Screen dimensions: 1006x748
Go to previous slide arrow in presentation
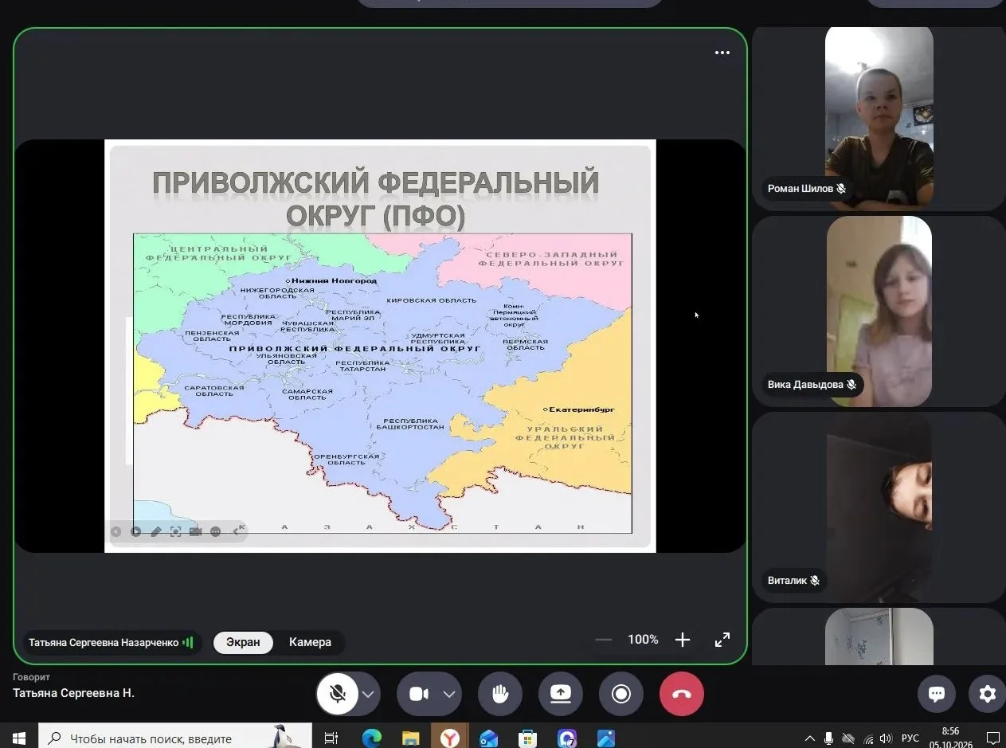click(116, 531)
